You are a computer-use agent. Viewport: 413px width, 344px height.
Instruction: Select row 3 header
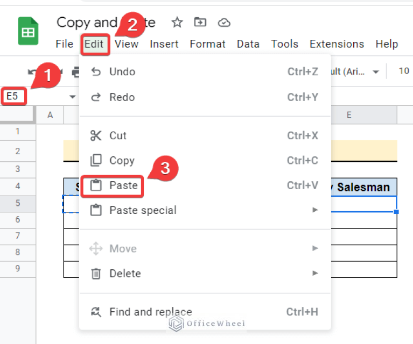18,169
